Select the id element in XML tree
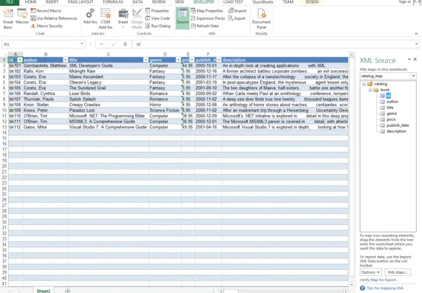 [388, 96]
